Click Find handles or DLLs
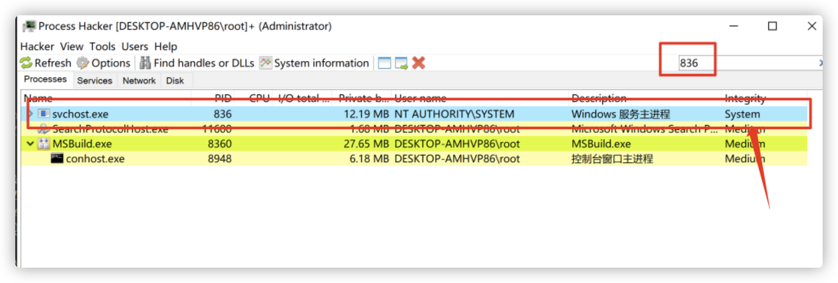The height and width of the screenshot is (283, 838). (197, 63)
